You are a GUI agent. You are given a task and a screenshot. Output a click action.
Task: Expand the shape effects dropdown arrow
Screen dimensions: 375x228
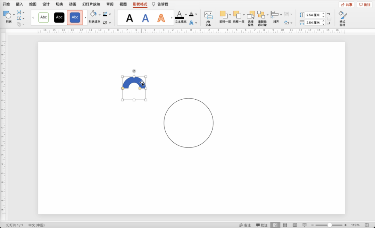[x=110, y=23]
